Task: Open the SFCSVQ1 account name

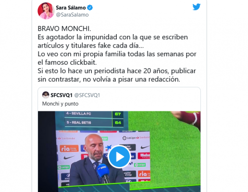Action: click(x=62, y=95)
